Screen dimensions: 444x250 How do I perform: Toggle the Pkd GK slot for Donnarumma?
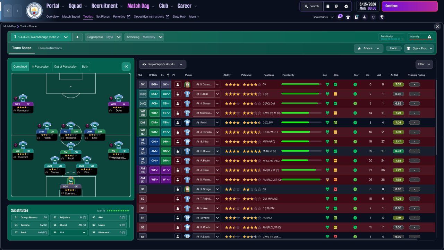pyautogui.click(x=143, y=84)
